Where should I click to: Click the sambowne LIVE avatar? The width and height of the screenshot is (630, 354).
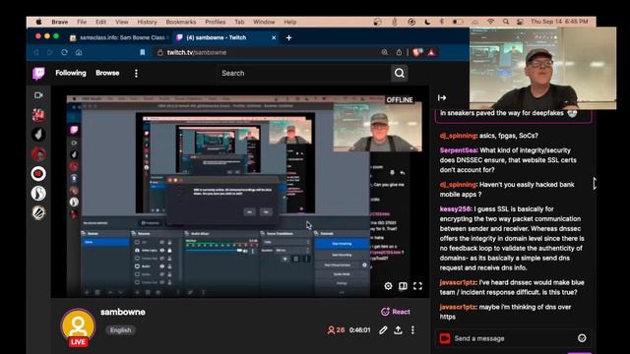pos(78,326)
